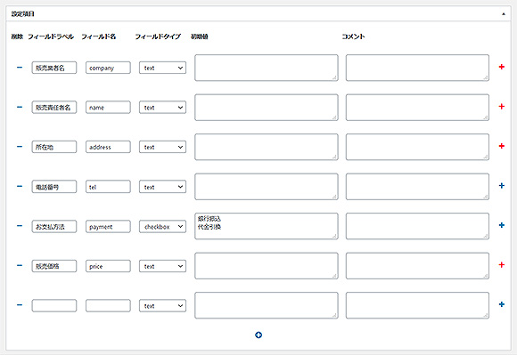
Task: Click the plus icon on tel row
Action: (x=502, y=186)
